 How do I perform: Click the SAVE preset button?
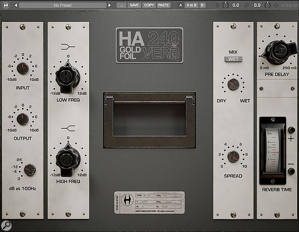(134, 5)
